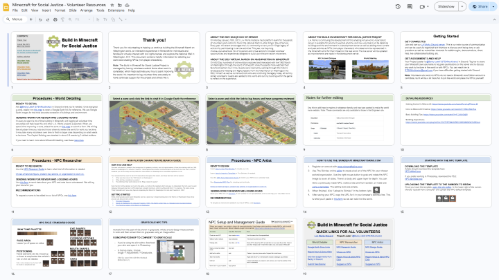Open the Format menu
Screen dimensions: 499x280
pos(60,10)
